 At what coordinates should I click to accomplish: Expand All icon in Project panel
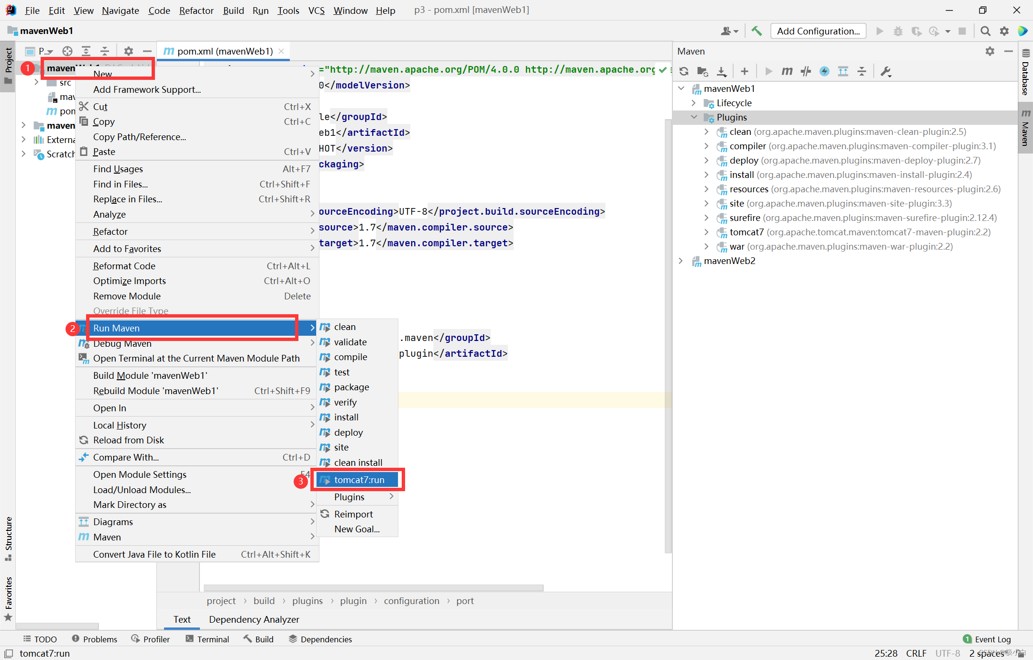click(x=86, y=51)
